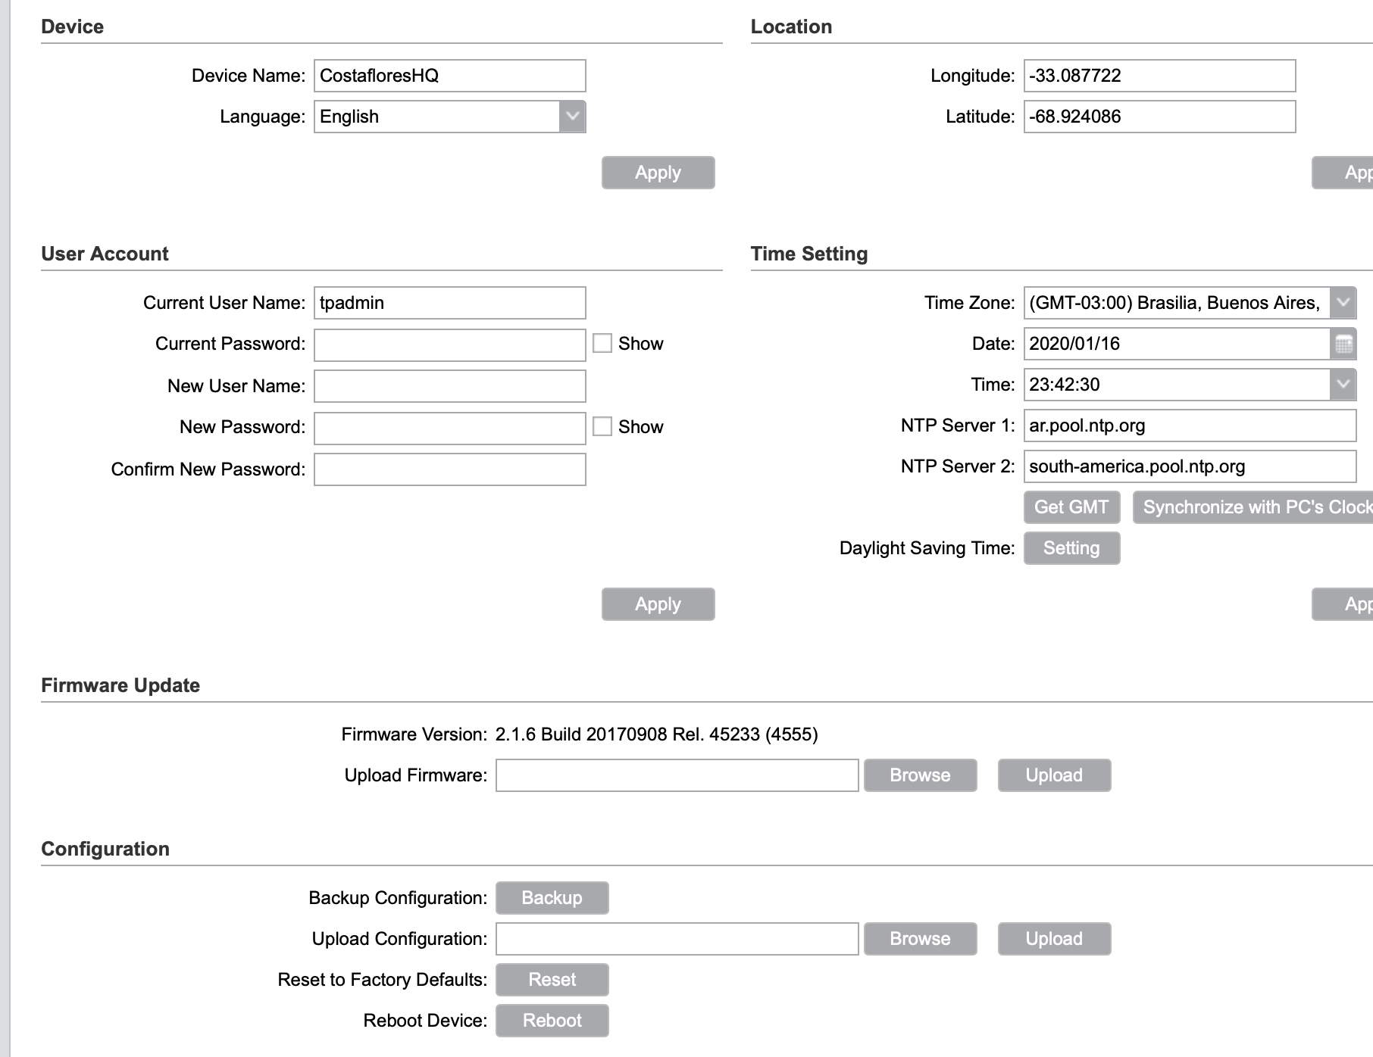This screenshot has width=1373, height=1057.
Task: Tick Show checkbox beside New Password
Action: coord(602,426)
